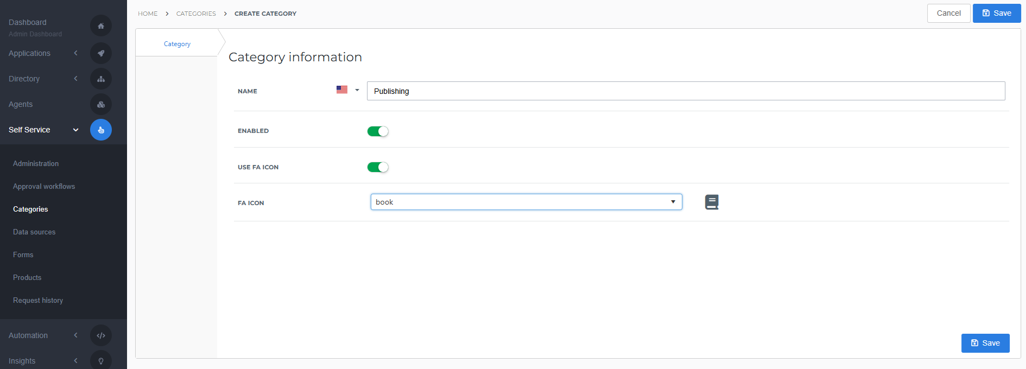
Task: Expand the Applications sidebar section
Action: pyautogui.click(x=76, y=53)
